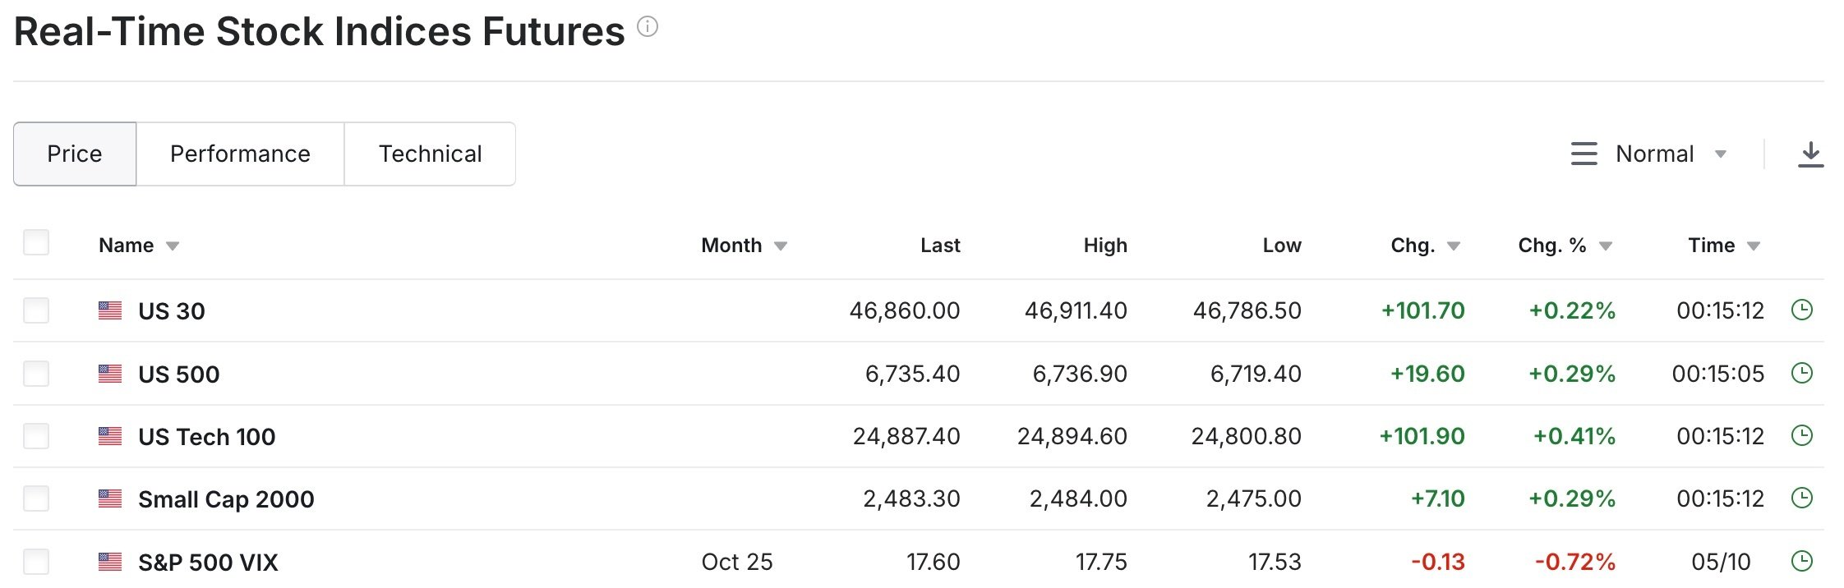
Task: Select the Price tab
Action: (75, 154)
